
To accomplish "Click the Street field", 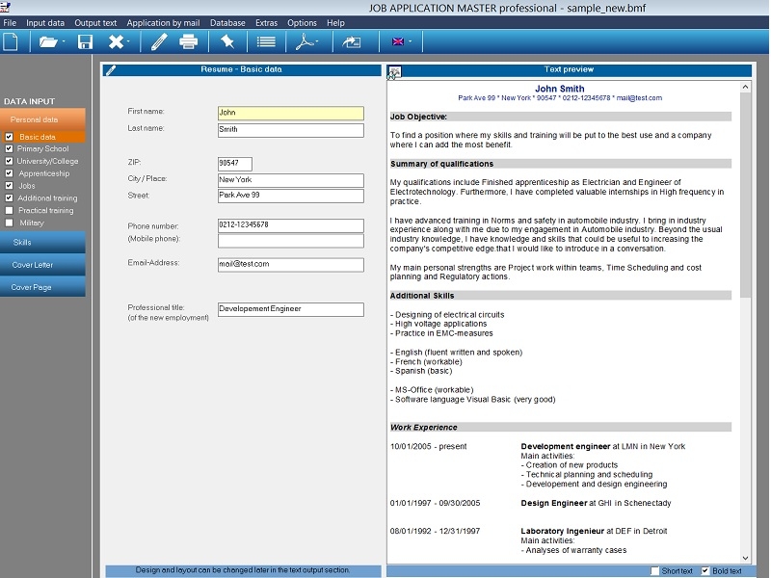I will pyautogui.click(x=291, y=196).
